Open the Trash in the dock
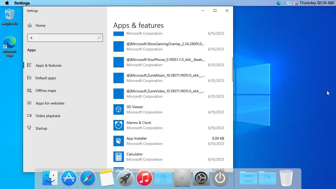Image resolution: width=336 pixels, height=189 pixels. point(286,178)
